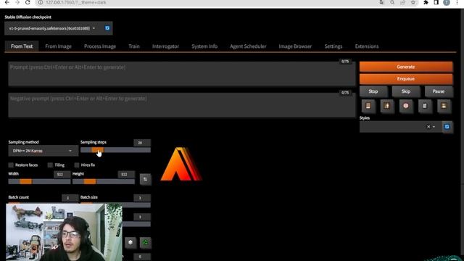Open the System Info tab

pyautogui.click(x=204, y=46)
